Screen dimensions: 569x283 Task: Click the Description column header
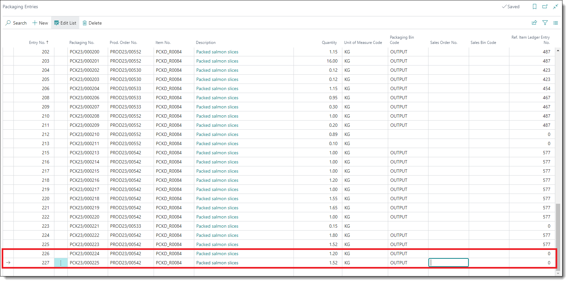(206, 43)
